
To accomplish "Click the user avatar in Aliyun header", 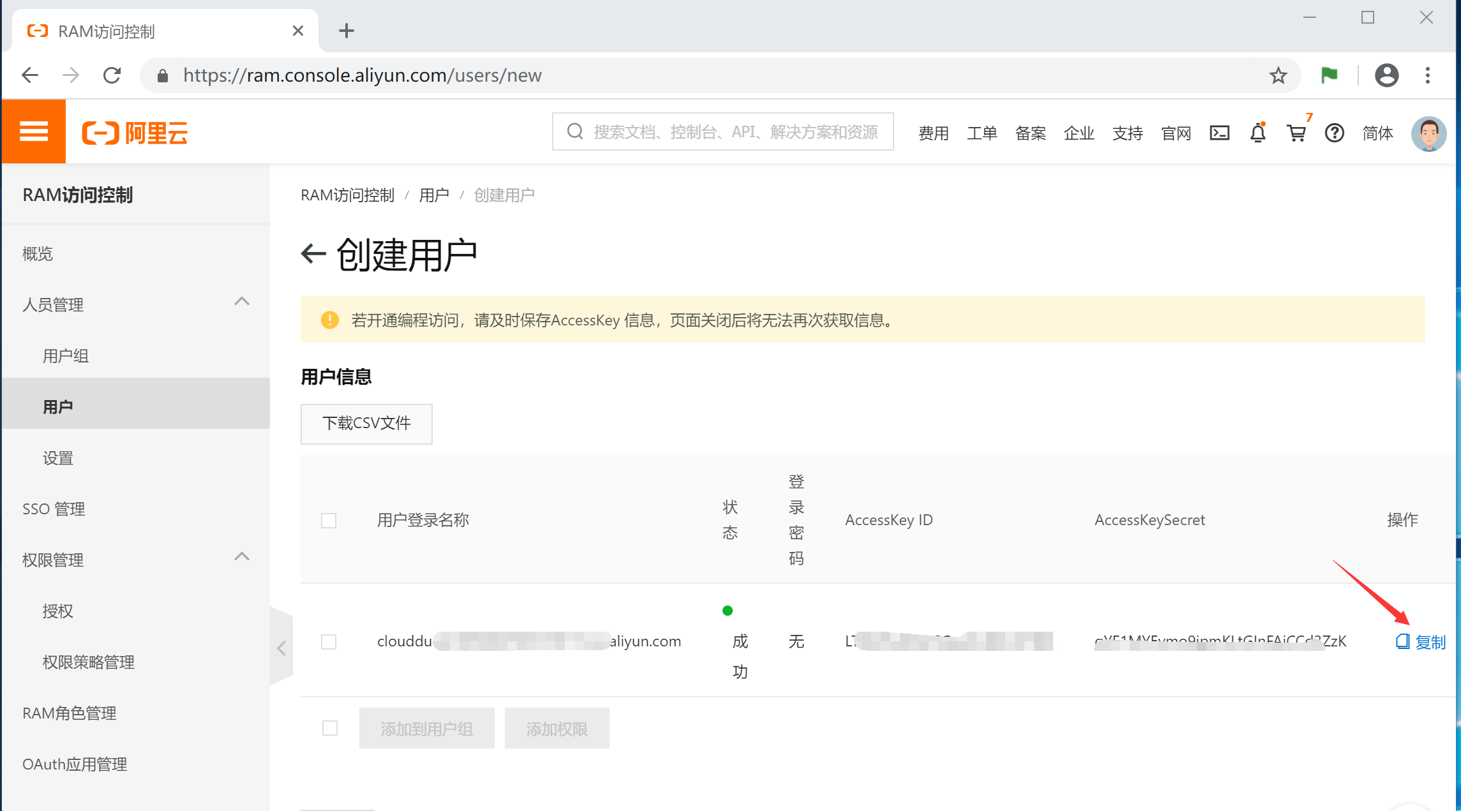I will click(x=1428, y=133).
